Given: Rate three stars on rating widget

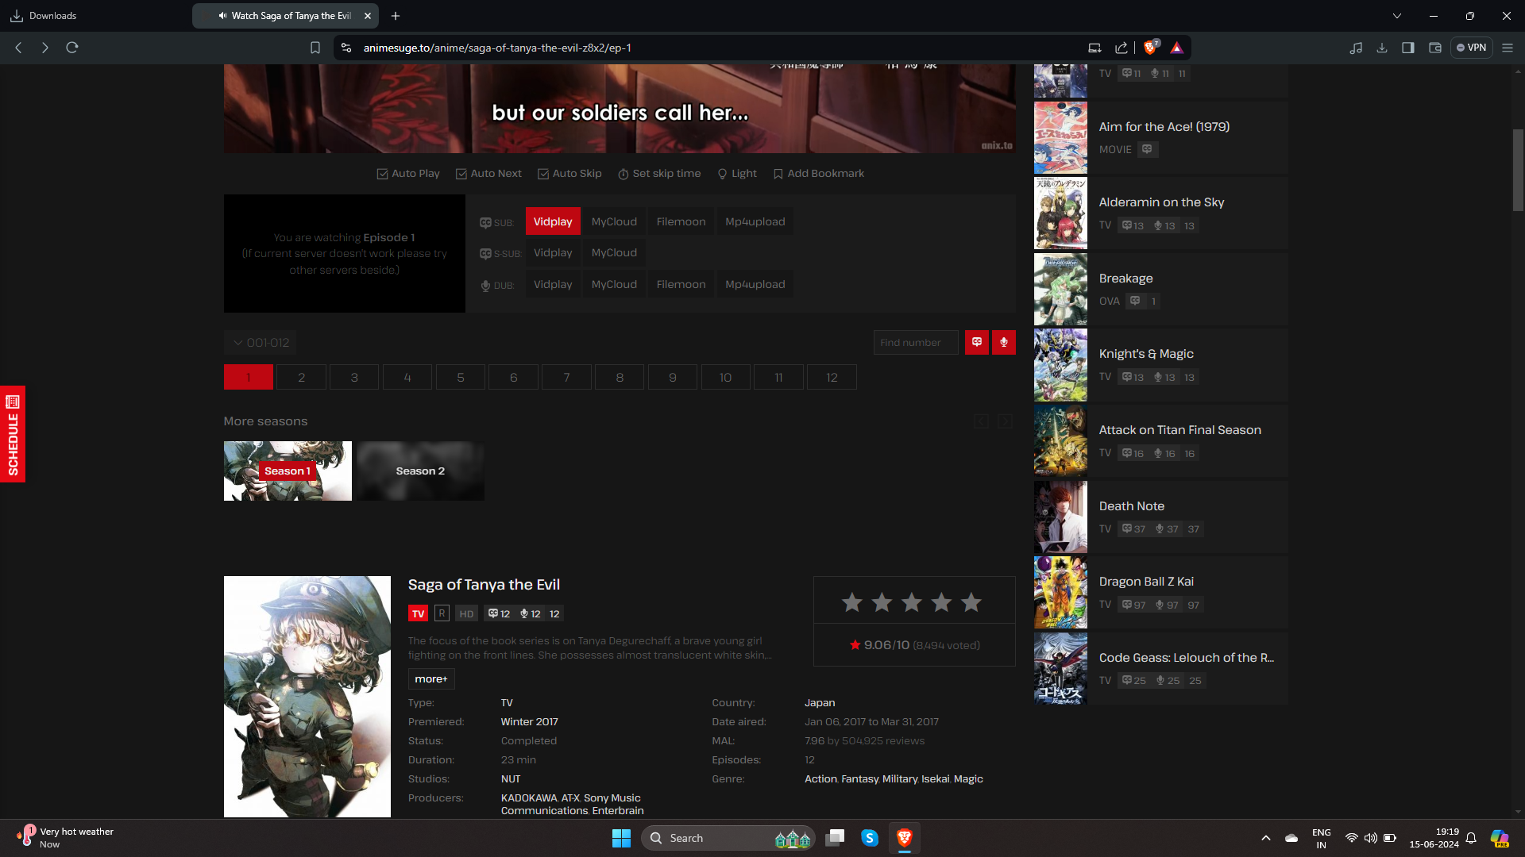Looking at the screenshot, I should click(x=912, y=603).
